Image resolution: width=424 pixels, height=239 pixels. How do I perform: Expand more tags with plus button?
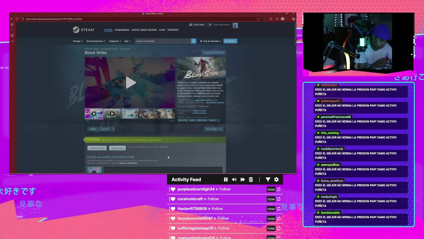pyautogui.click(x=219, y=120)
